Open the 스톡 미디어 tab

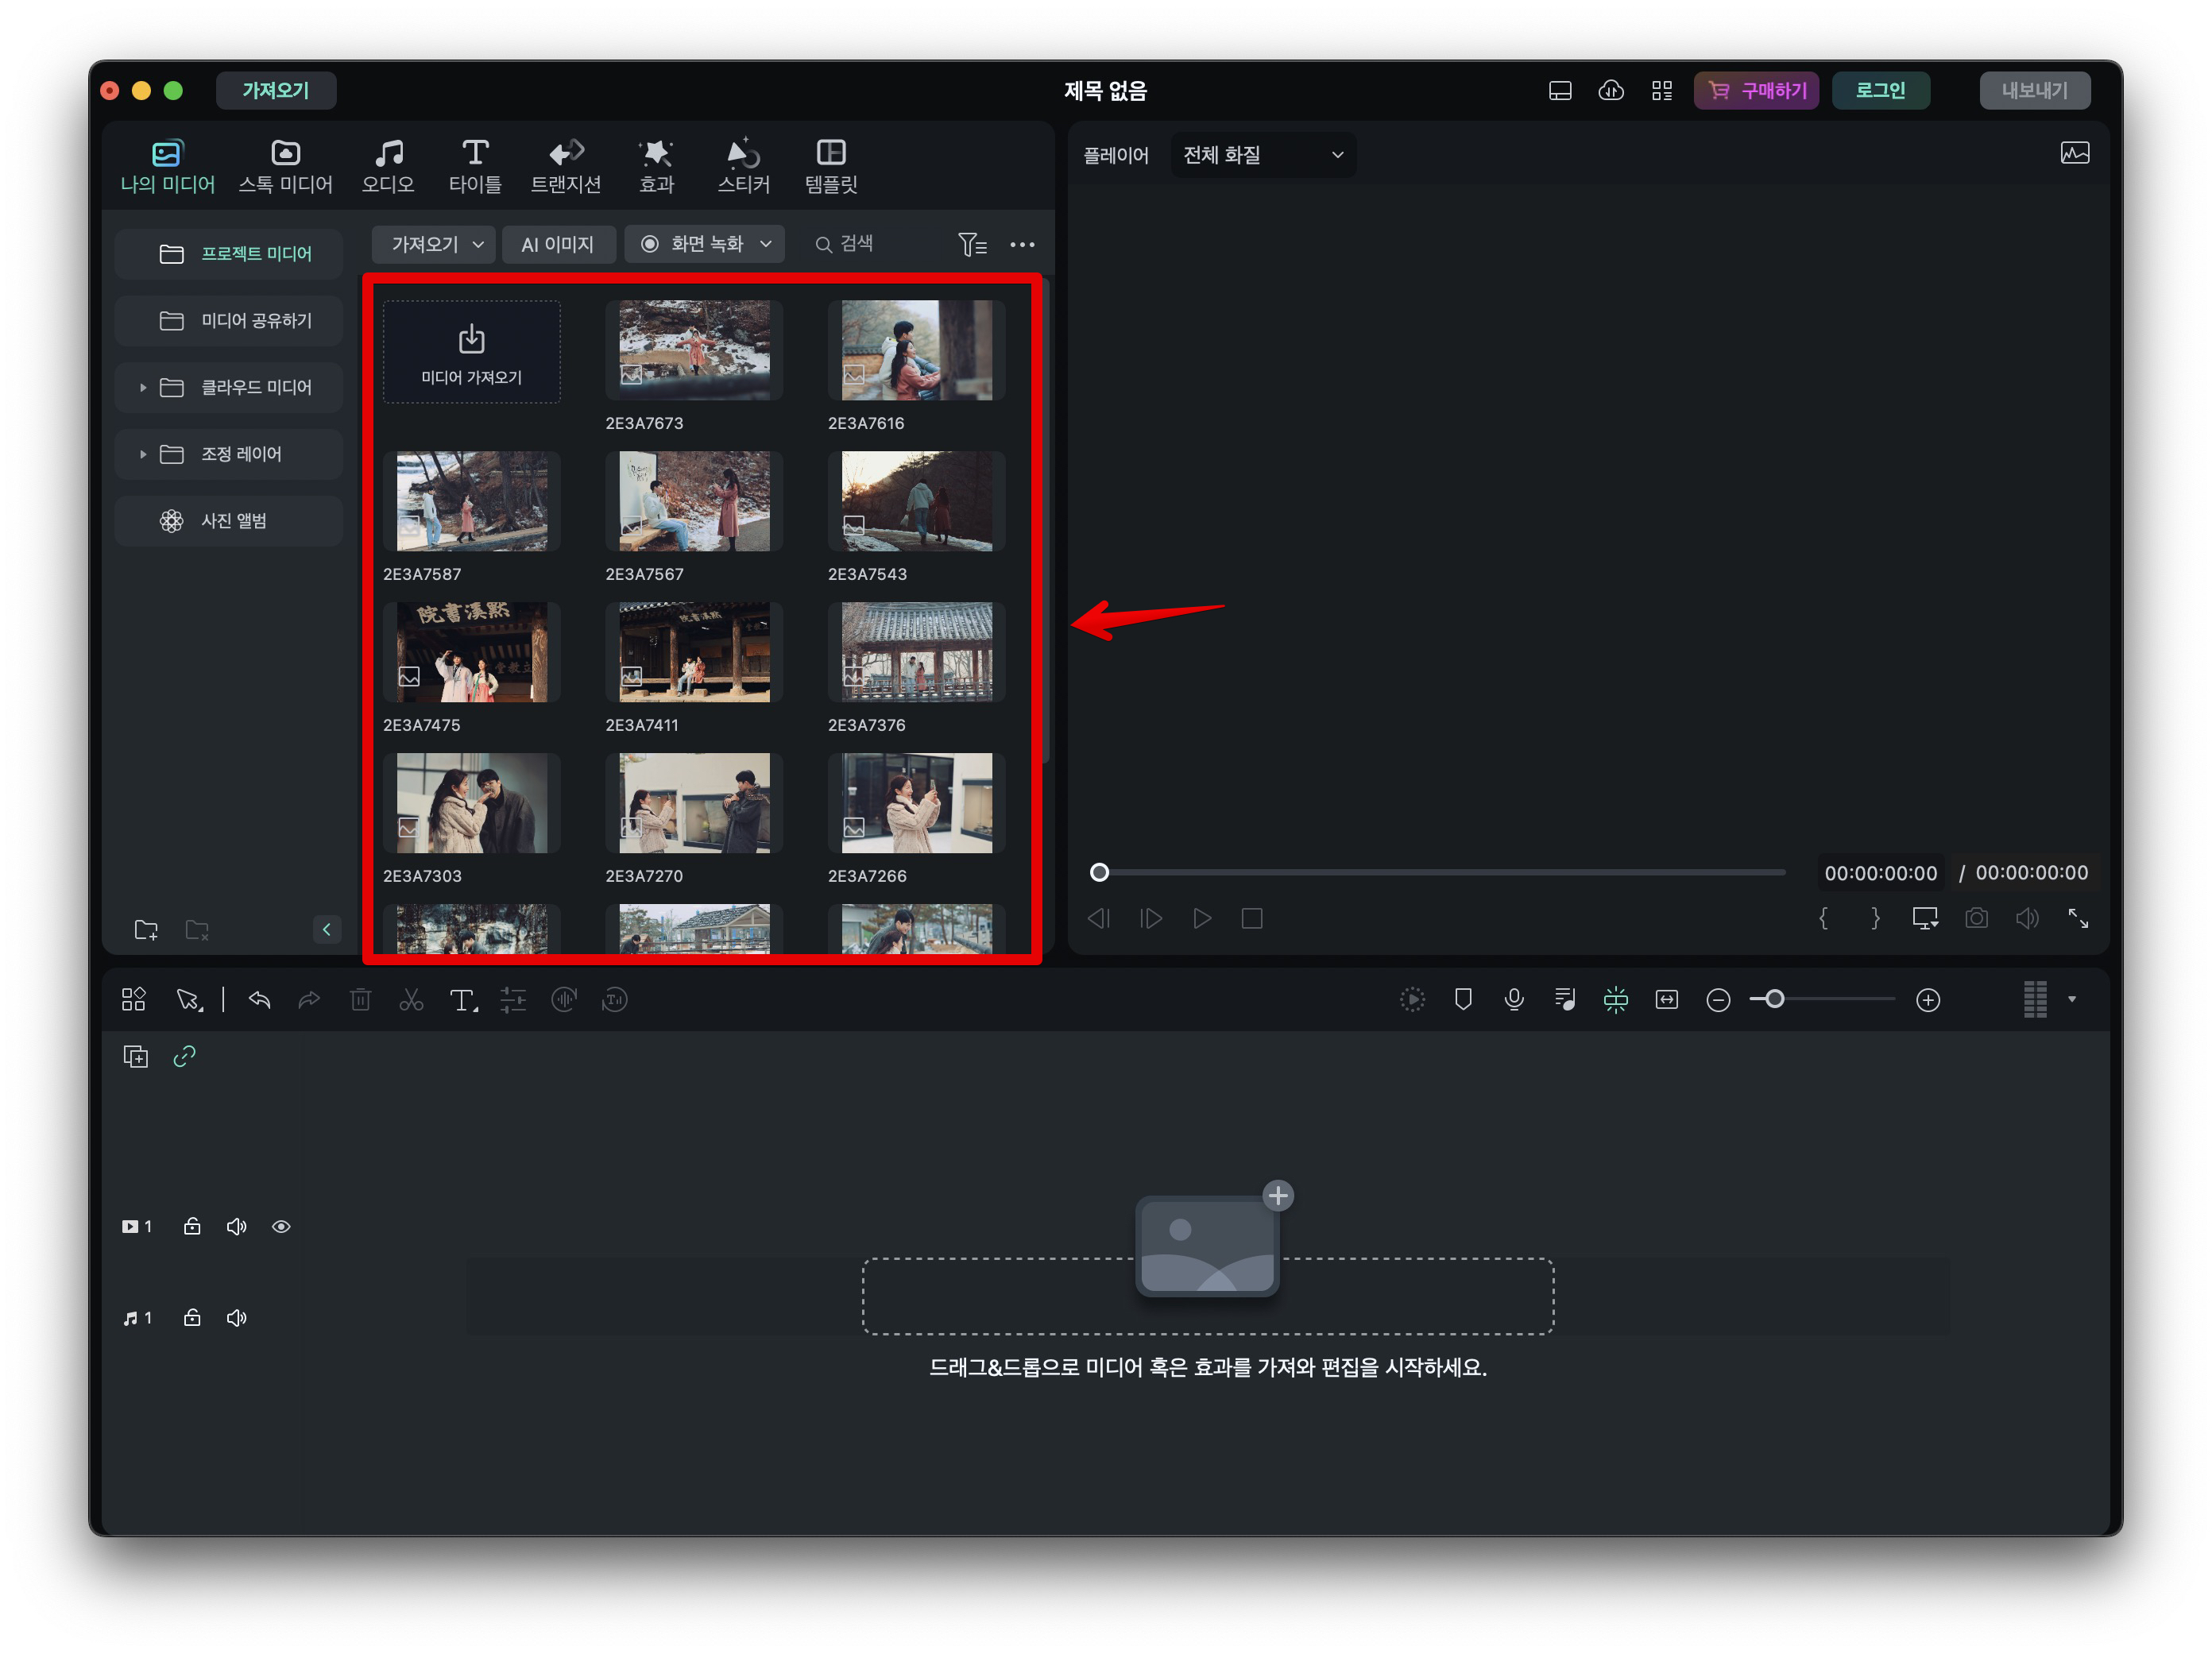tap(285, 166)
